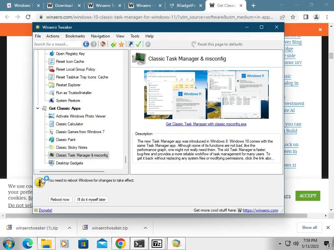Viewport: 334px width, 250px height.
Task: Collapse the Get Classic Apps tree node
Action: 38,108
